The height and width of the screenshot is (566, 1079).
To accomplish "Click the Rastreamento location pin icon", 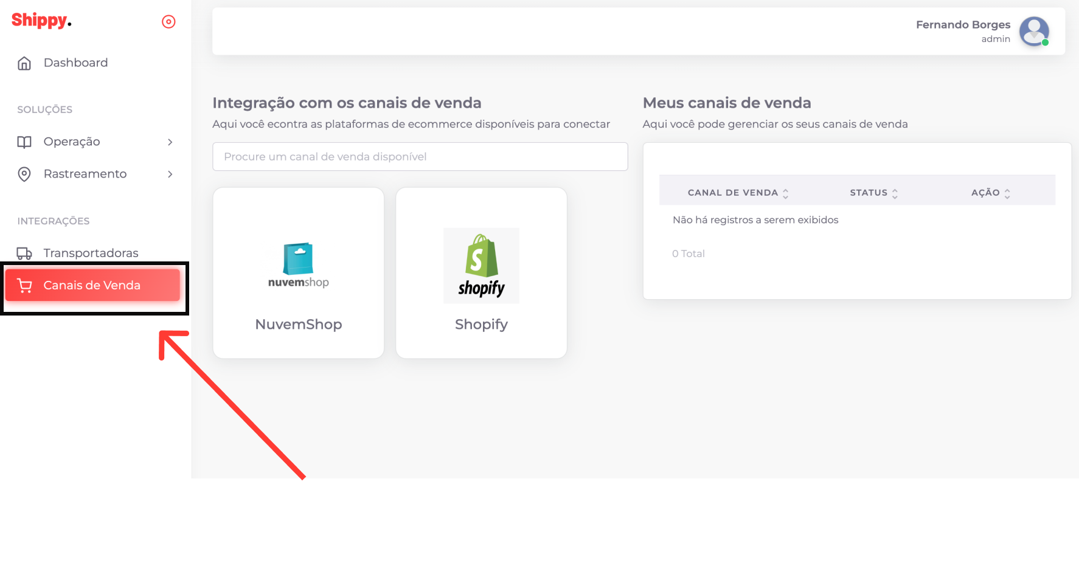I will click(24, 174).
